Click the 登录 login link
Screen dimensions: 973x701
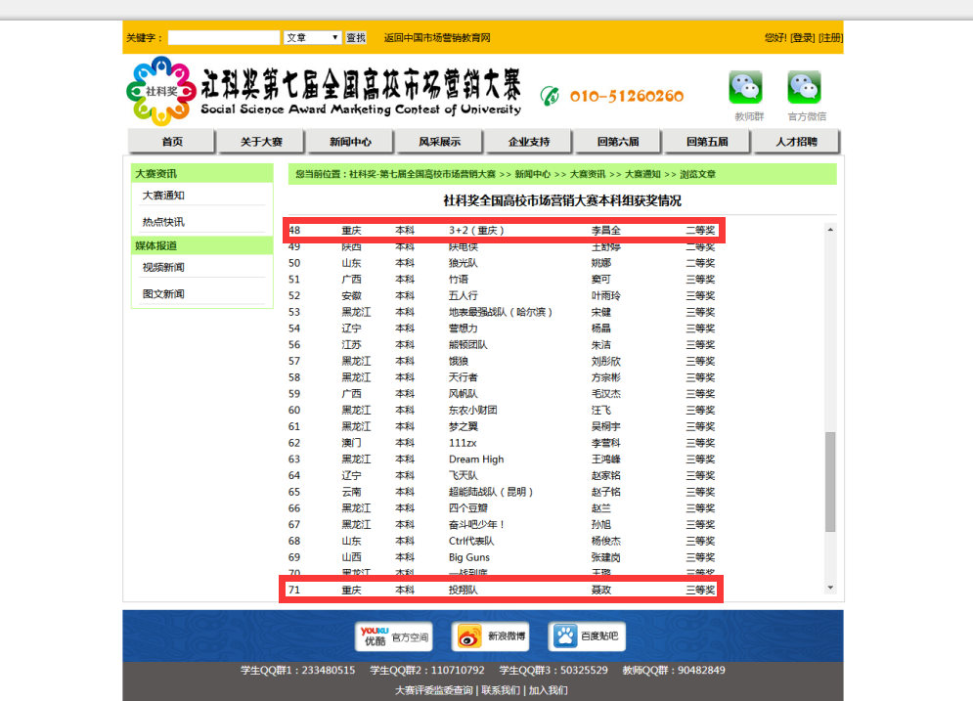coord(803,38)
